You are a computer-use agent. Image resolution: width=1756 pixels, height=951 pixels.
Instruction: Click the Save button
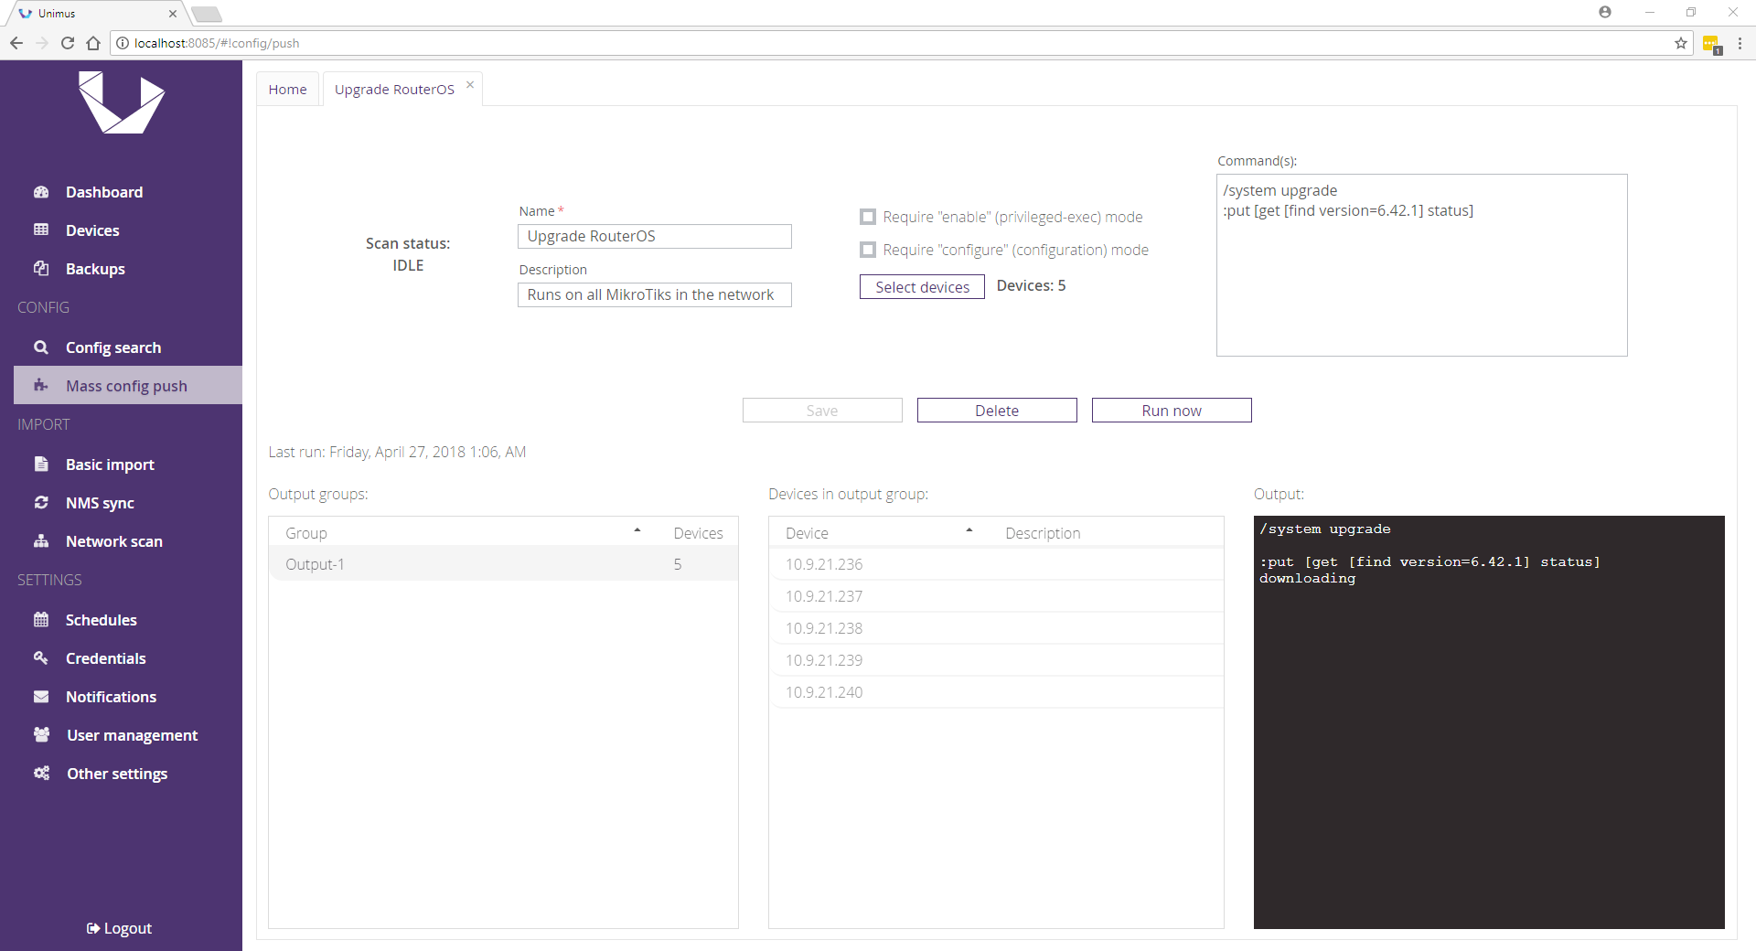[x=822, y=411]
